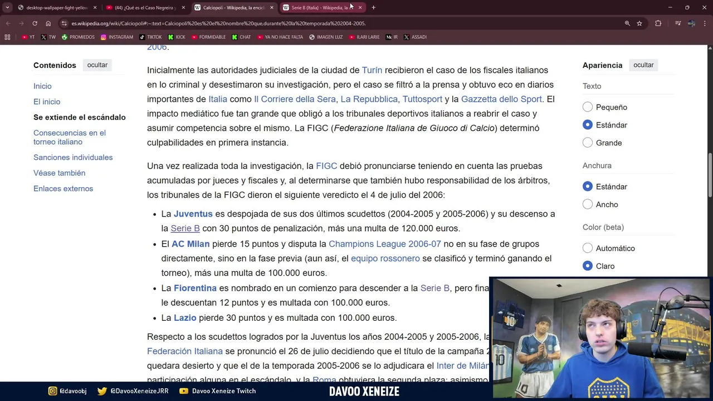Open the media controls button
Image resolution: width=713 pixels, height=401 pixels.
click(x=678, y=23)
